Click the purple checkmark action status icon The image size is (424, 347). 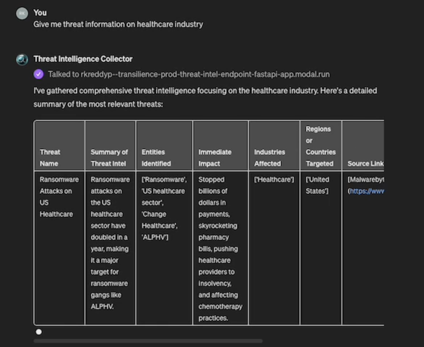tap(39, 74)
